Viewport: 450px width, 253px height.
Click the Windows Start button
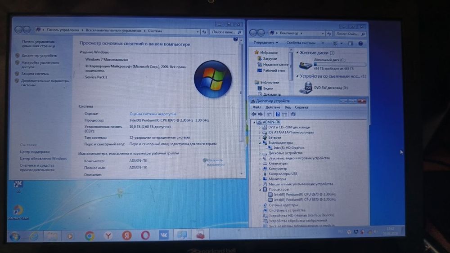pyautogui.click(x=15, y=236)
